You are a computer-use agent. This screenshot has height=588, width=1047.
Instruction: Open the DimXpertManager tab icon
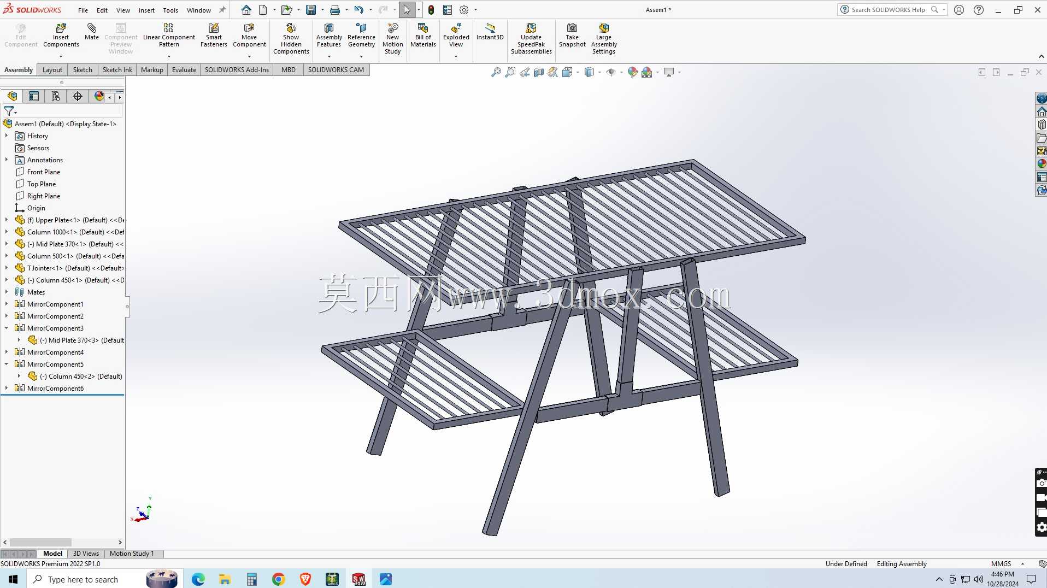click(78, 96)
